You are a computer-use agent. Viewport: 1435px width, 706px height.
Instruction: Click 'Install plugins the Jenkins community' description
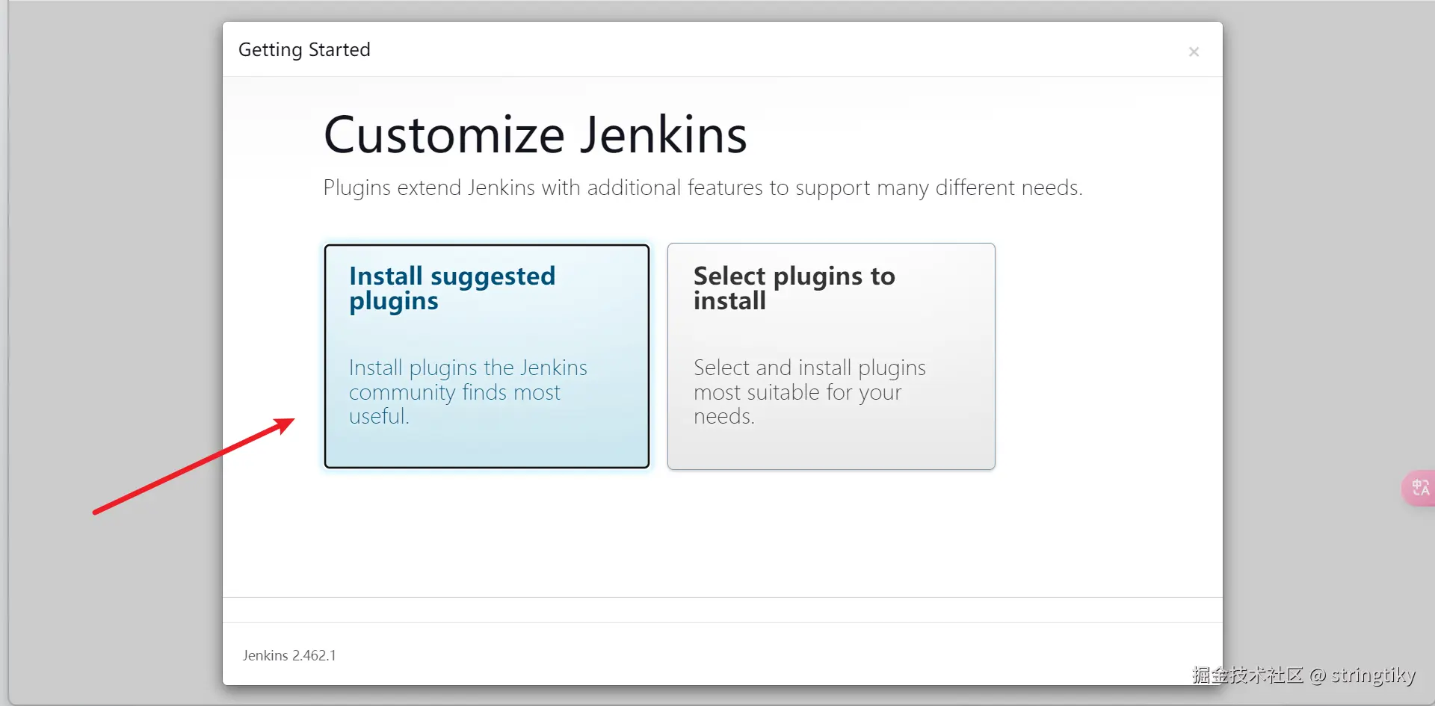point(468,380)
